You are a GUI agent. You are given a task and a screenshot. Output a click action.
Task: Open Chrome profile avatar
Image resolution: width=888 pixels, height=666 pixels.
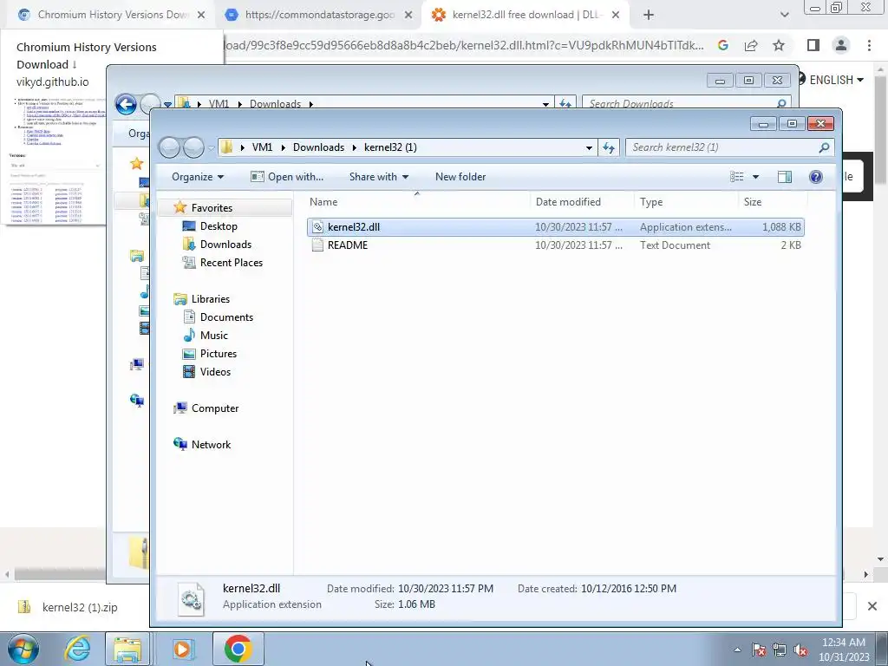pyautogui.click(x=841, y=45)
